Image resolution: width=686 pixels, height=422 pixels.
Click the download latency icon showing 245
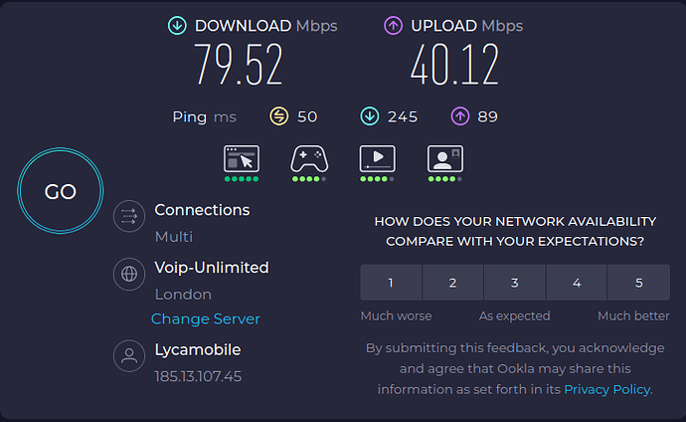(x=370, y=116)
